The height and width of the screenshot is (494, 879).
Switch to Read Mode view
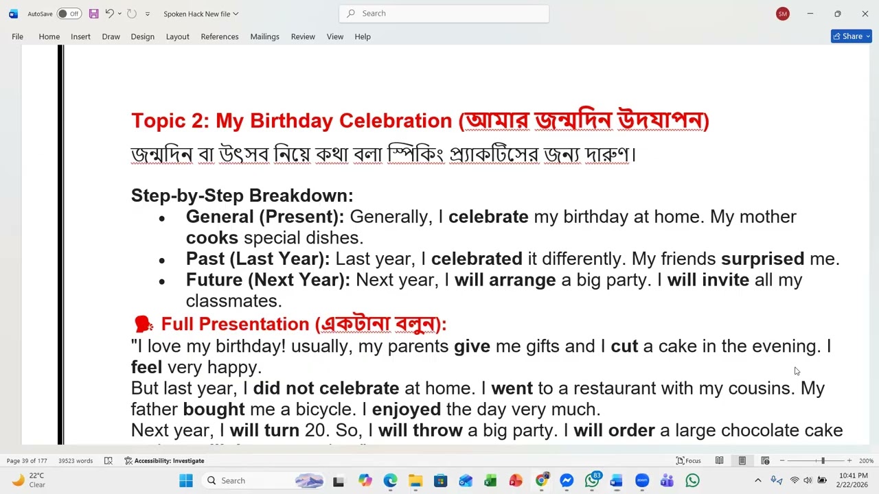719,460
